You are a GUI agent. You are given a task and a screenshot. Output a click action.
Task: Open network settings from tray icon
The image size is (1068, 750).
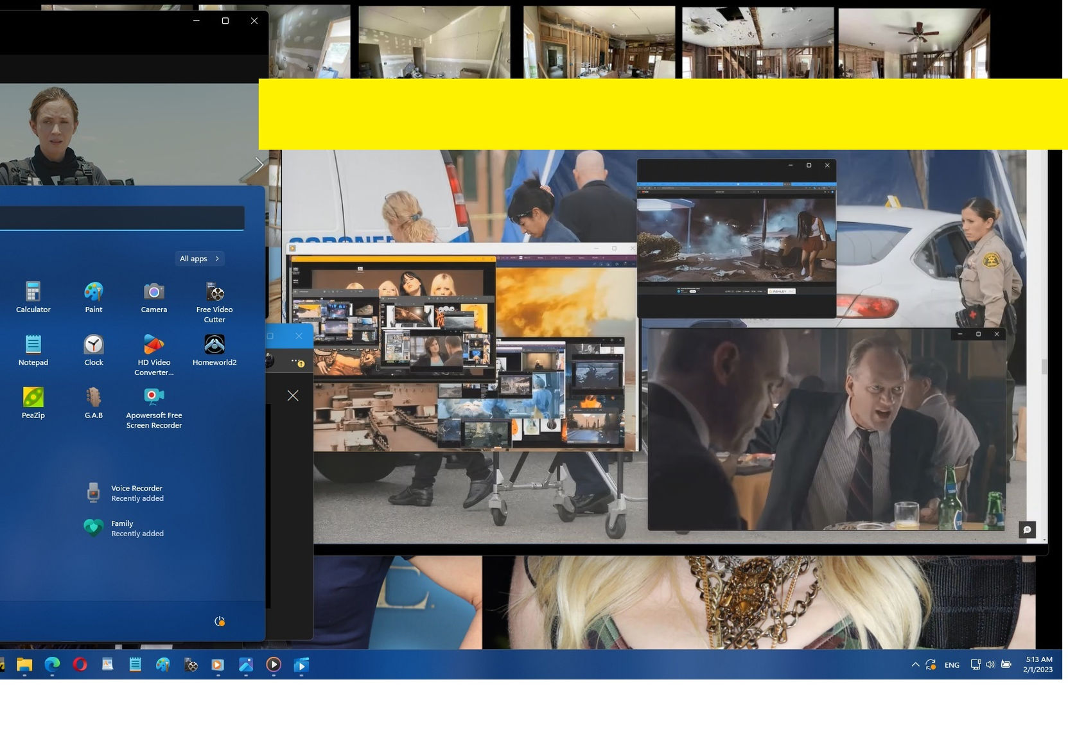(x=976, y=665)
